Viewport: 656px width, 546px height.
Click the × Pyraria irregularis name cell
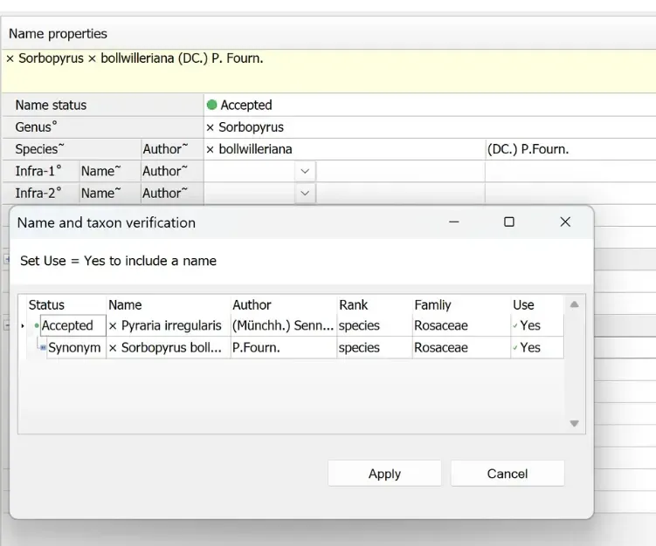point(169,325)
